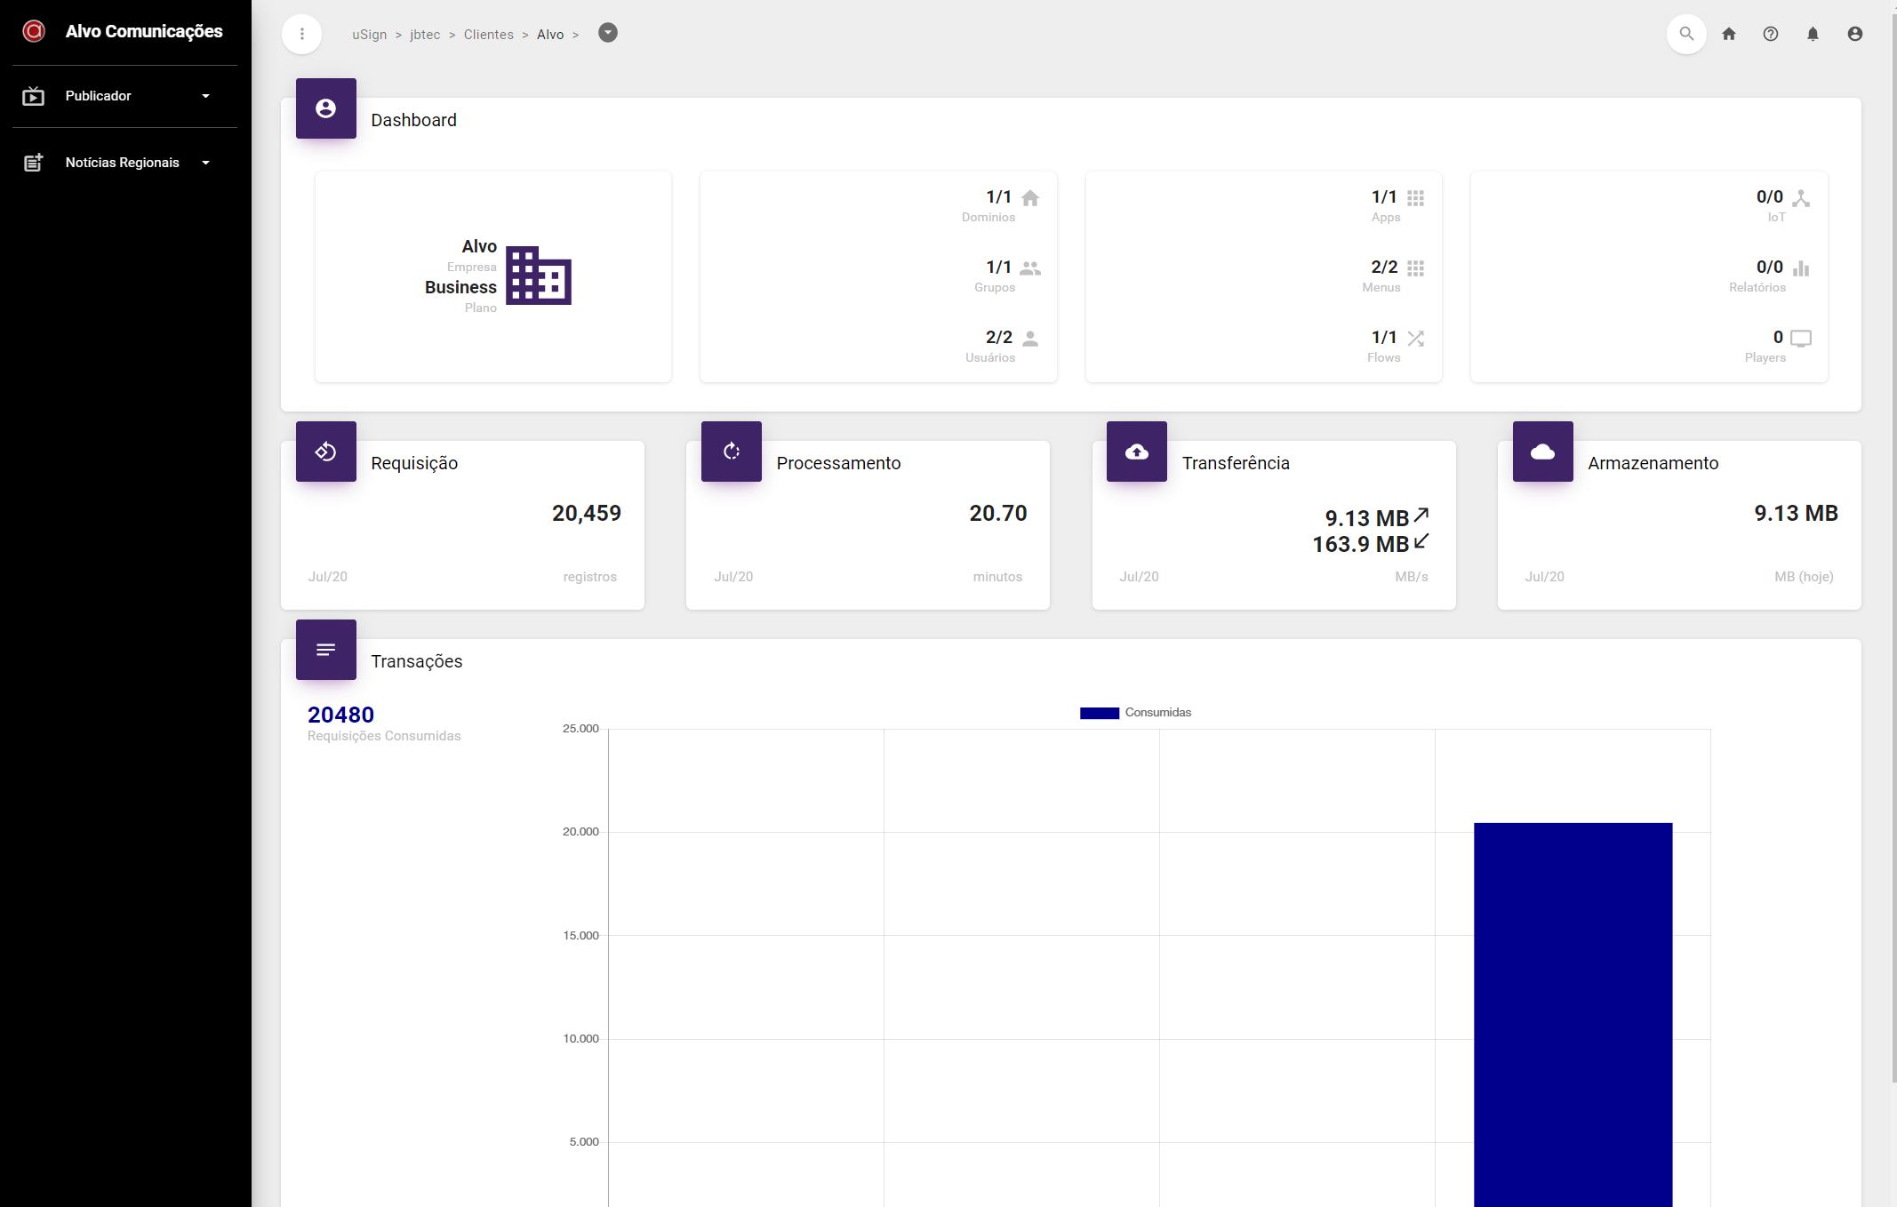Click the Transações heading
This screenshot has width=1897, height=1207.
click(x=417, y=661)
